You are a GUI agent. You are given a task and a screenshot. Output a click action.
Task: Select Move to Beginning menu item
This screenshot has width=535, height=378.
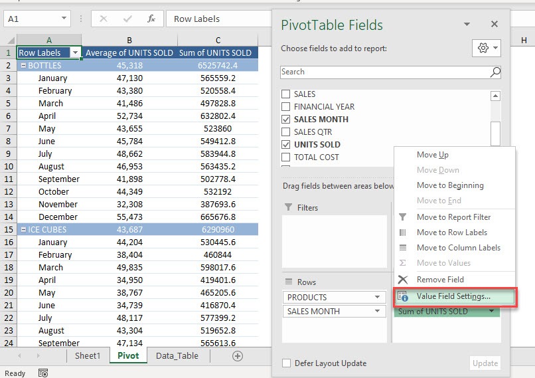point(455,185)
